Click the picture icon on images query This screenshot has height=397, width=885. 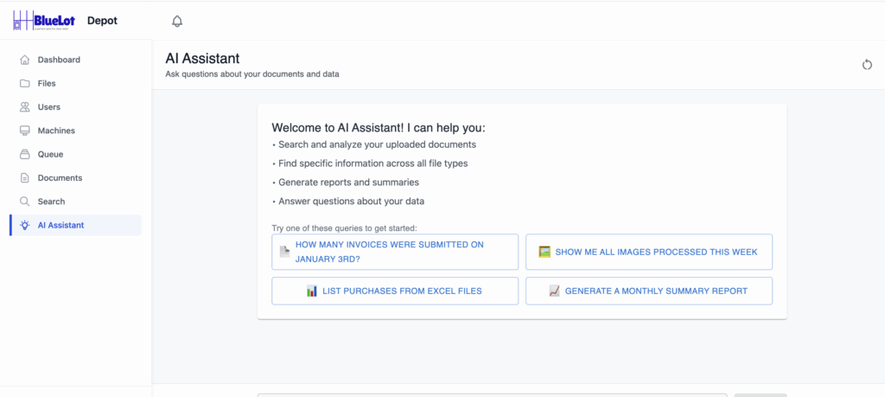pos(544,252)
